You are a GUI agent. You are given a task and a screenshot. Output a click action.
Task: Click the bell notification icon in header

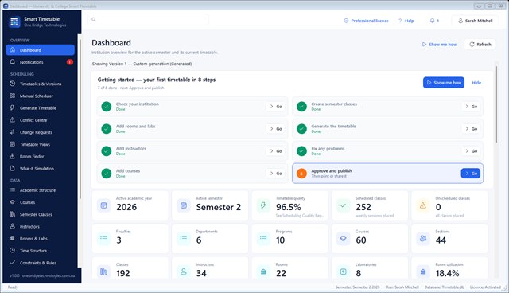point(432,21)
